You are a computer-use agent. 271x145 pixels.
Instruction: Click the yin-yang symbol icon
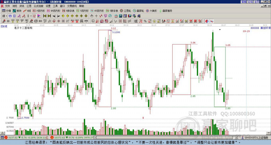[x=207, y=21]
